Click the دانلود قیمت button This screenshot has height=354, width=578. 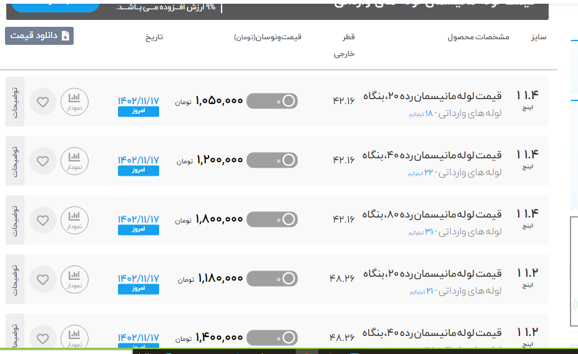(x=39, y=36)
